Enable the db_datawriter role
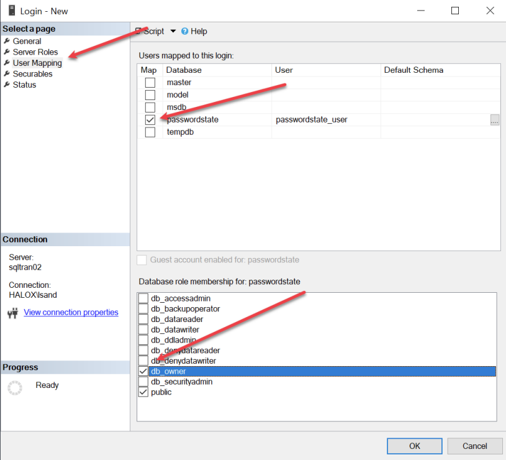This screenshot has width=506, height=460. (143, 329)
